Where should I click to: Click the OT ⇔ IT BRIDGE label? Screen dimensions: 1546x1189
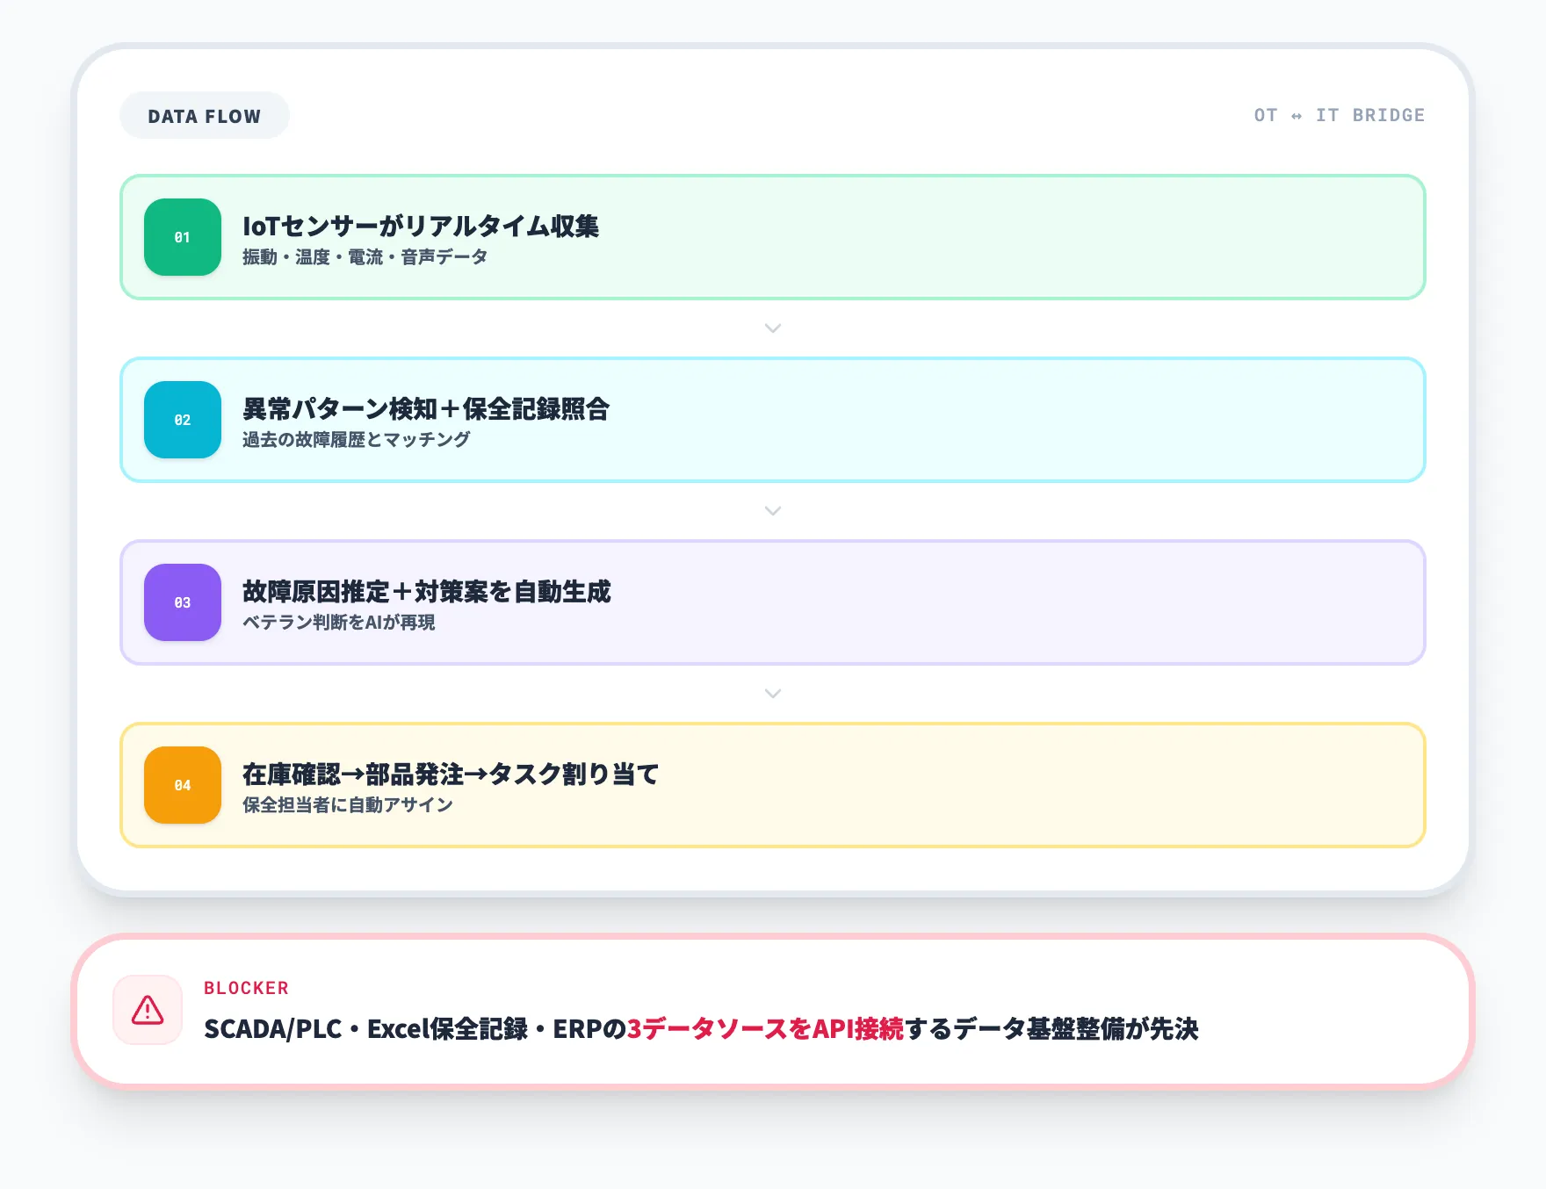pos(1340,114)
